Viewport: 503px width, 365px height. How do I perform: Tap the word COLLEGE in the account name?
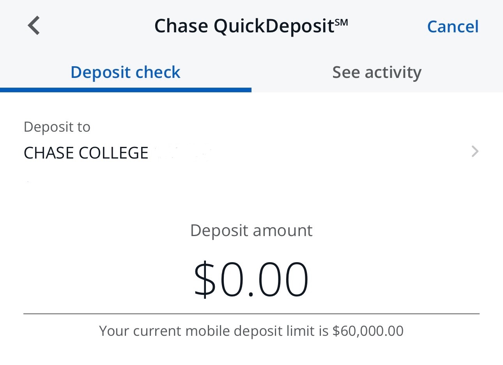point(113,153)
